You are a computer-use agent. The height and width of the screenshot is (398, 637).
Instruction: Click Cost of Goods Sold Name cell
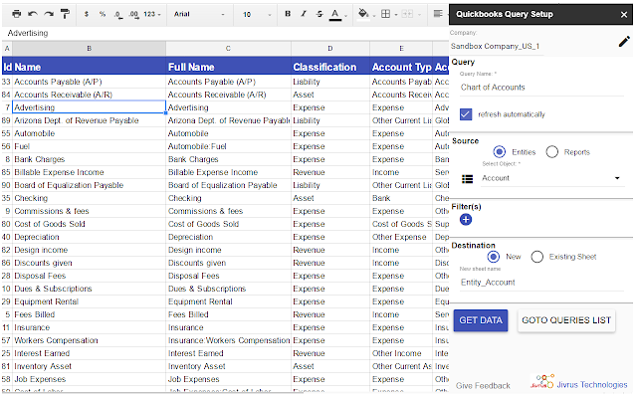tap(89, 224)
